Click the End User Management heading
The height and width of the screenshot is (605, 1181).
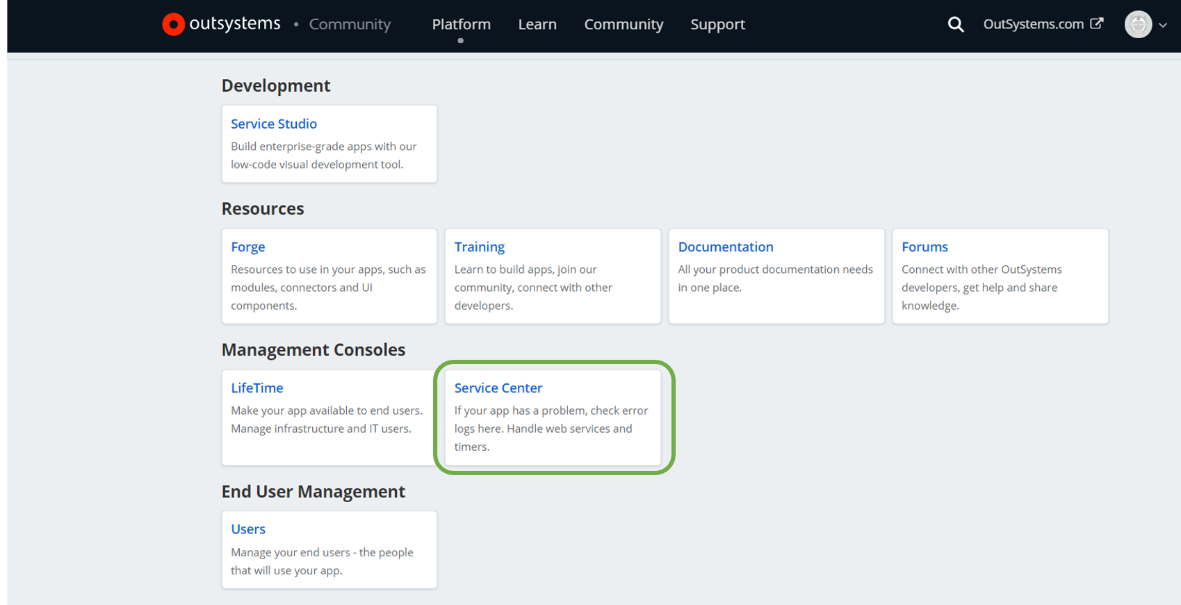pyautogui.click(x=313, y=491)
